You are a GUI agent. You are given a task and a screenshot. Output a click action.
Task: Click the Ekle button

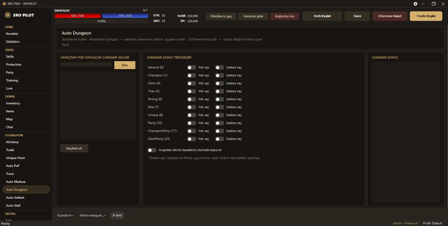125,65
